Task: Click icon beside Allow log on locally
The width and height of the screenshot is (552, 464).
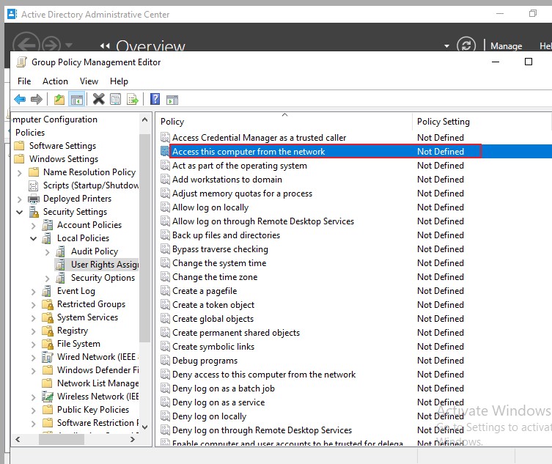Action: 165,207
